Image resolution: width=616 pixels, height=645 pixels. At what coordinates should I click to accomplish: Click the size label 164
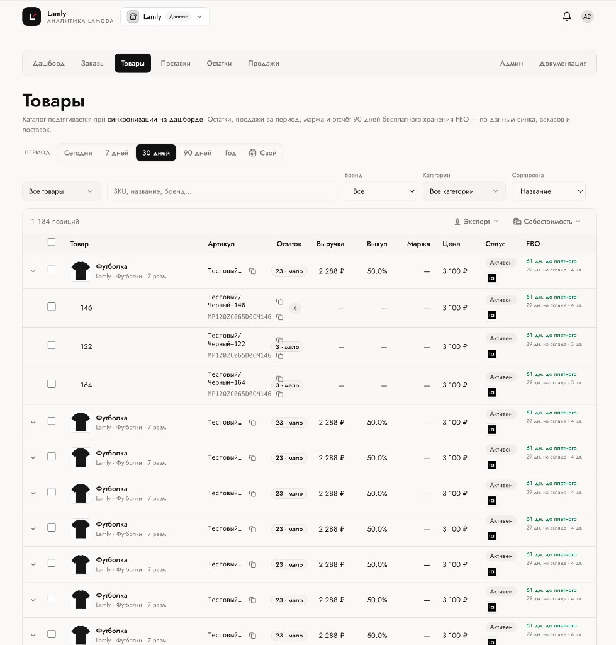point(86,385)
